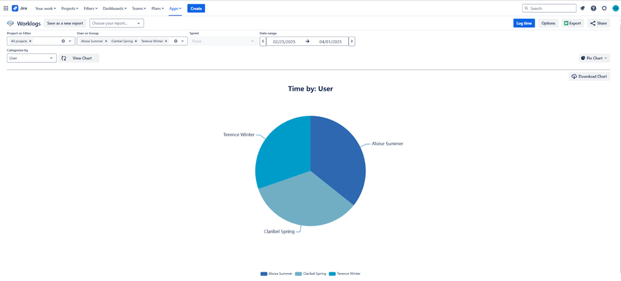Expand the User or Group dropdown
This screenshot has height=281, width=621.
pos(183,41)
